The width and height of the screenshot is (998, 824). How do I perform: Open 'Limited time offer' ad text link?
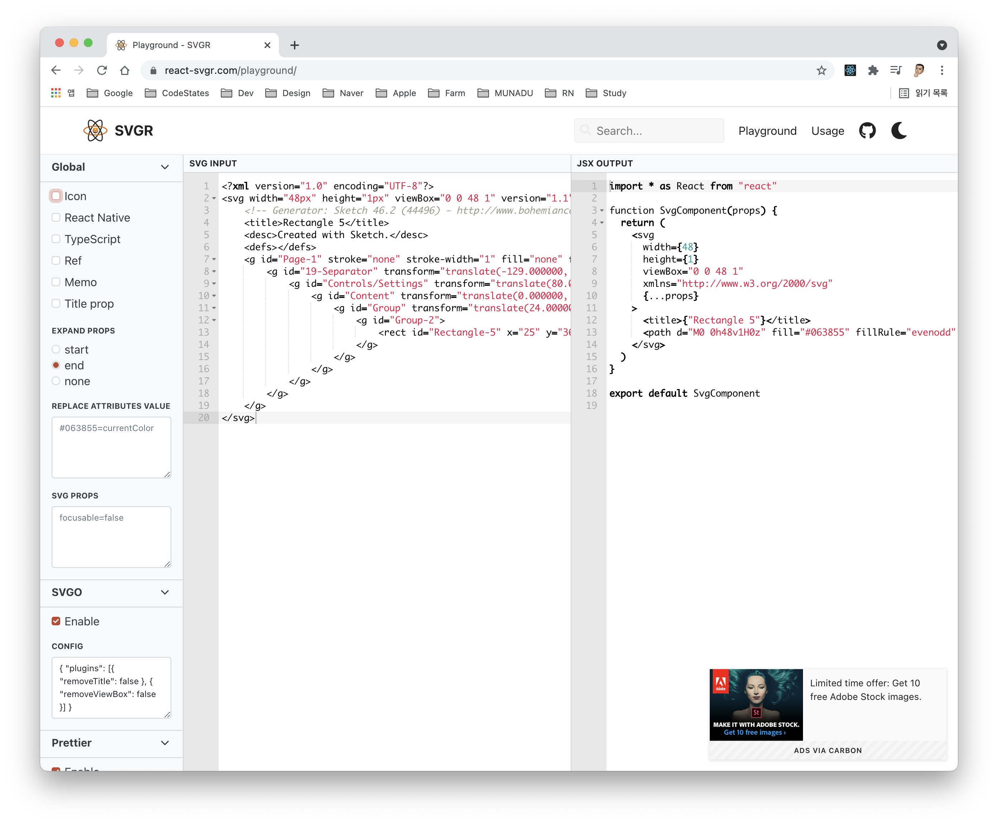coord(865,690)
